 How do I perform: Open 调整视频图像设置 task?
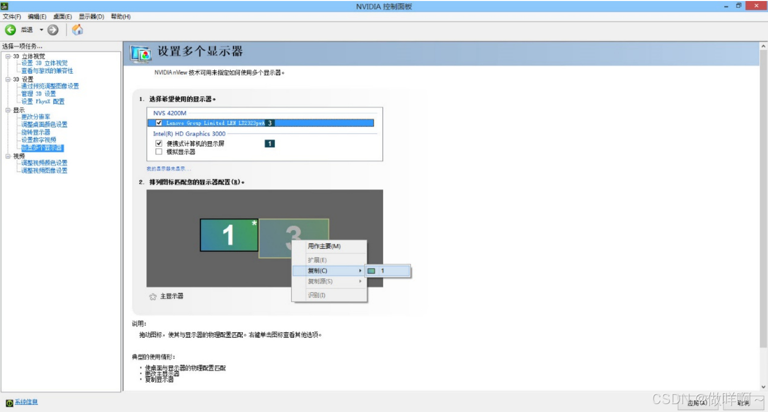pyautogui.click(x=44, y=171)
